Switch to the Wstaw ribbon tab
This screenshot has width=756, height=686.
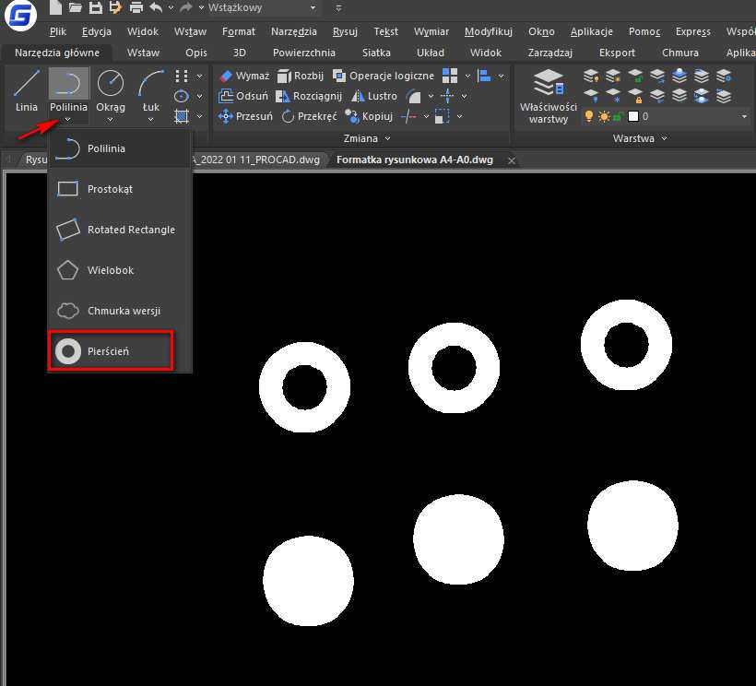coord(143,53)
